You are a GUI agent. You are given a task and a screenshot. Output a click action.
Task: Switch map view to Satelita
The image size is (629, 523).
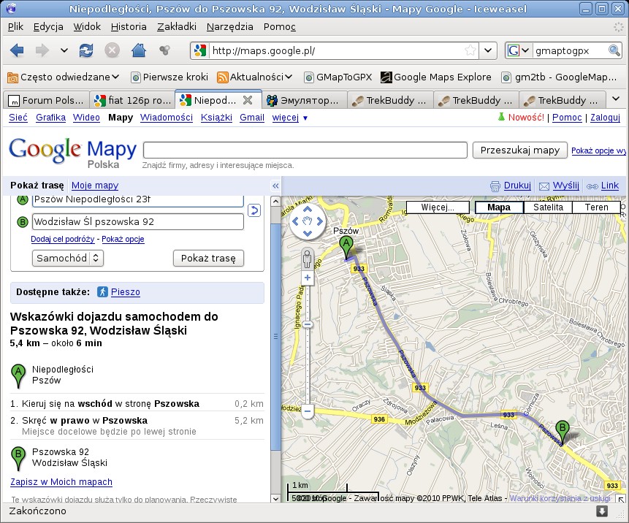[x=548, y=207]
